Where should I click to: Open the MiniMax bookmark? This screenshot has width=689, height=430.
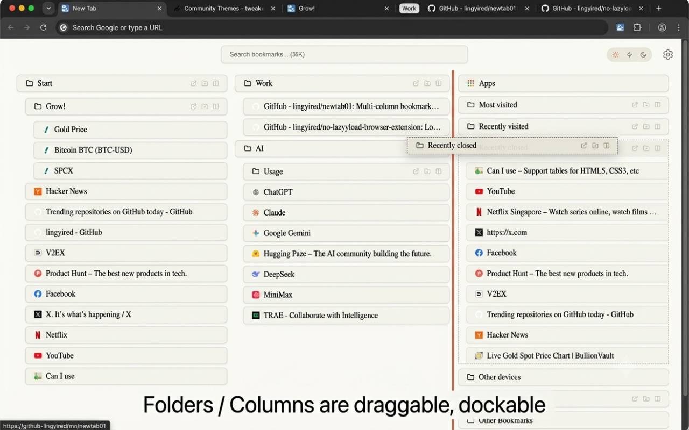[x=346, y=295]
